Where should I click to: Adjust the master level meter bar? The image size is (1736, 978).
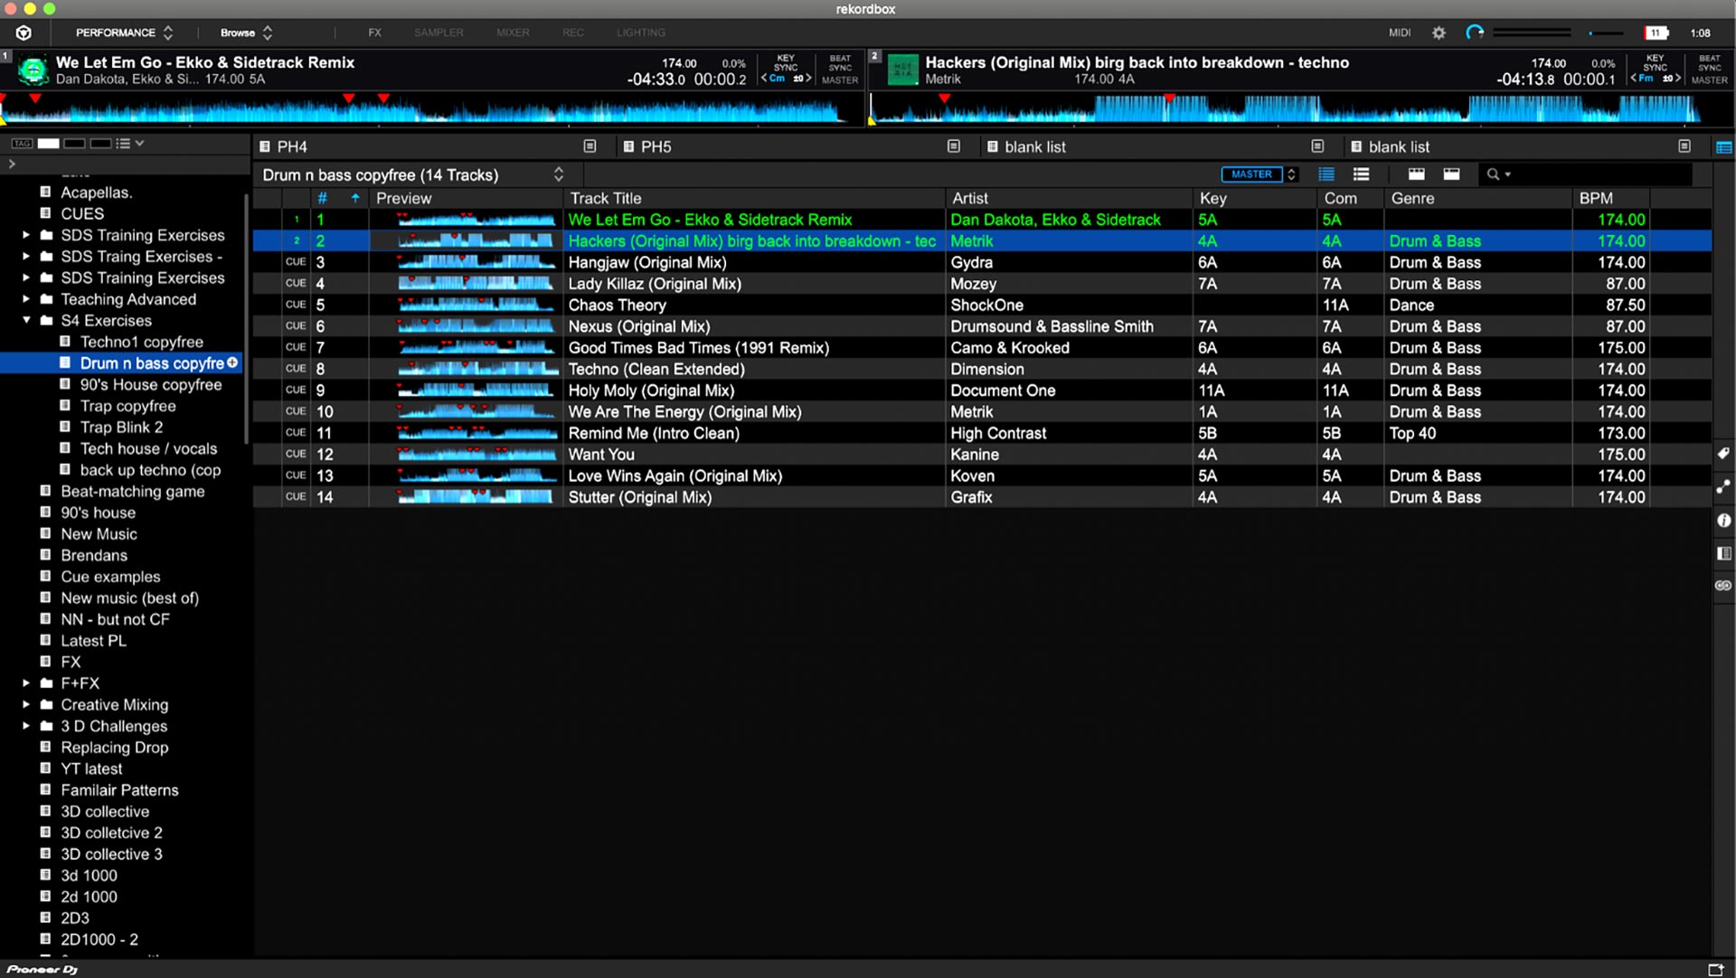tap(1532, 33)
